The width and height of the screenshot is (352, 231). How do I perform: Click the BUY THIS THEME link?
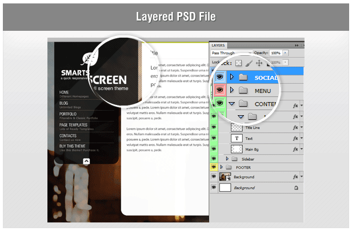72,146
